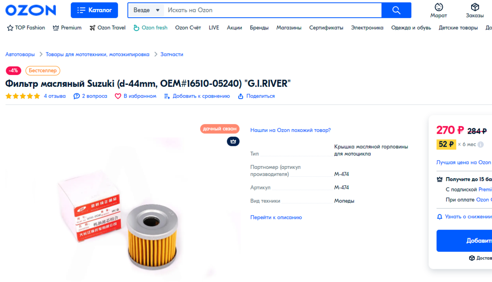Focus the Искать на Ozon search field

pos(273,10)
